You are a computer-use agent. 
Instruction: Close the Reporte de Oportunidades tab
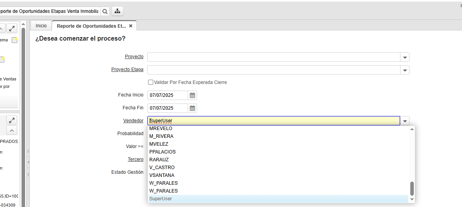131,26
